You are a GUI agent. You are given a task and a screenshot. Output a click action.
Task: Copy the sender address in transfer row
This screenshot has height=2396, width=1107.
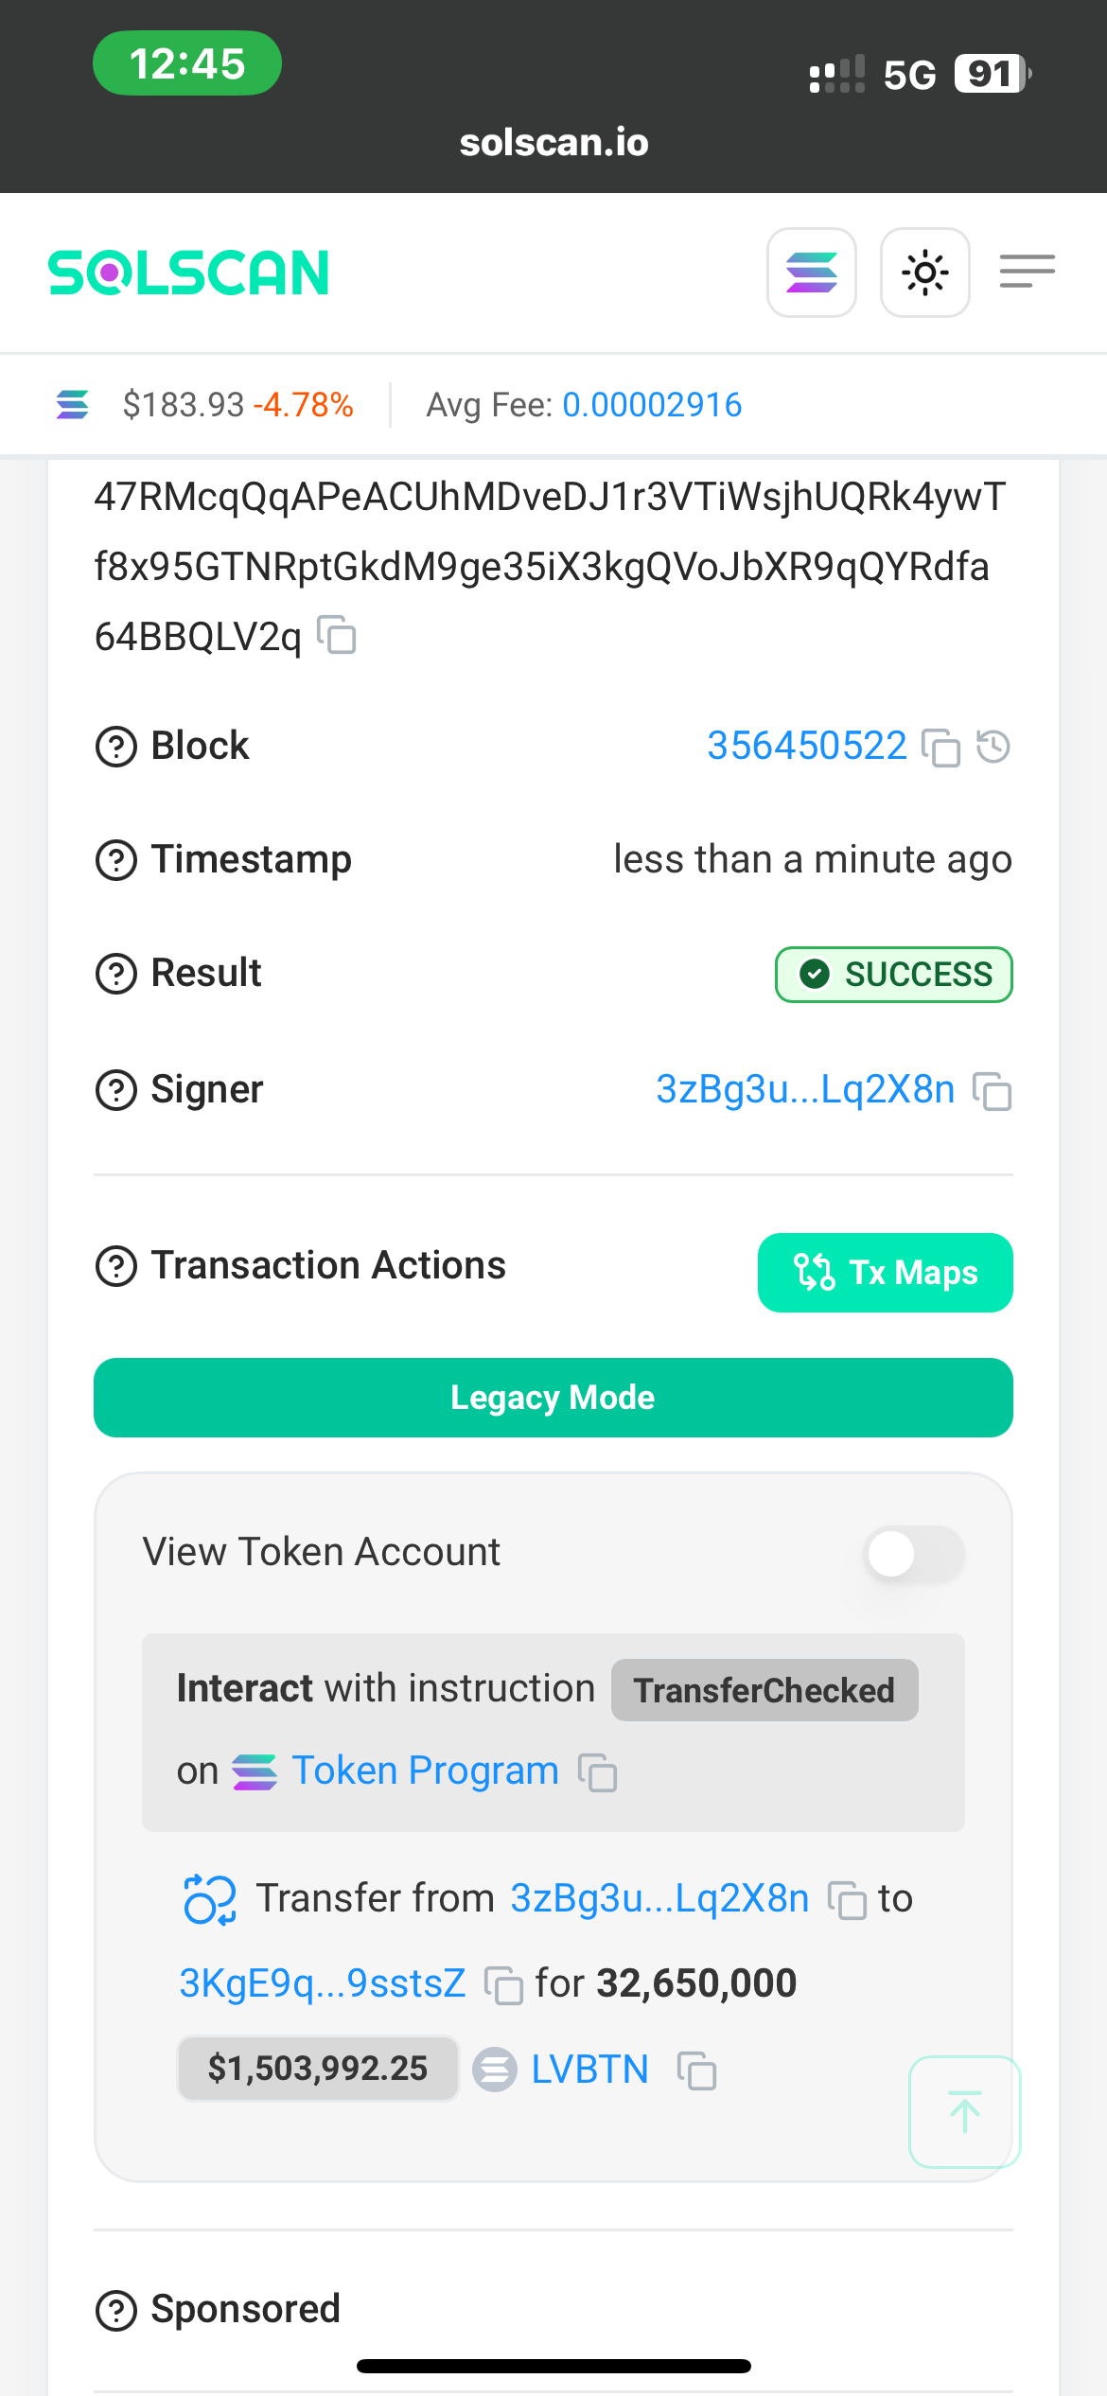(x=848, y=1900)
